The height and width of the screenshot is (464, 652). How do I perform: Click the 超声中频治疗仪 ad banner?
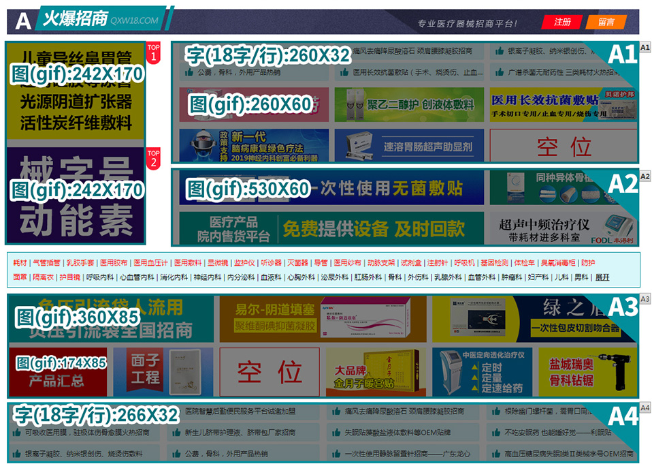pyautogui.click(x=564, y=229)
